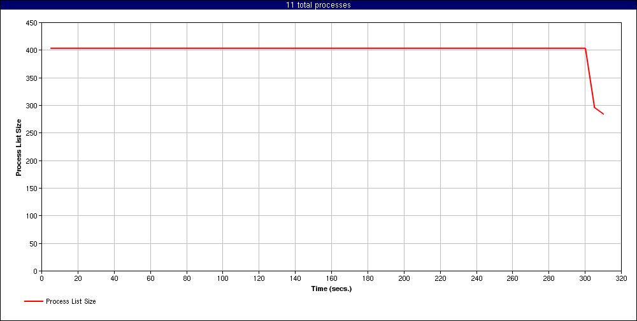Click the 400 label on y-axis
Viewport: 637px width, 321px height.
(32, 50)
